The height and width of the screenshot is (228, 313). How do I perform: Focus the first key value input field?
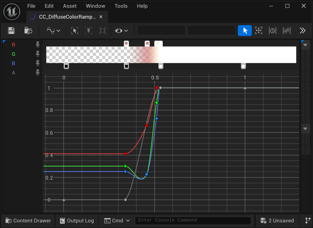tap(161, 30)
